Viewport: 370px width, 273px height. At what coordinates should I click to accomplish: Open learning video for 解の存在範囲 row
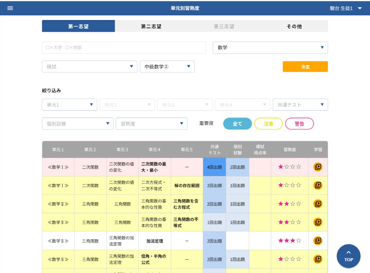pyautogui.click(x=318, y=185)
